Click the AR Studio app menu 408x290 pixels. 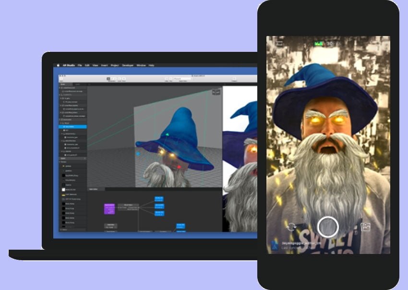[68, 65]
